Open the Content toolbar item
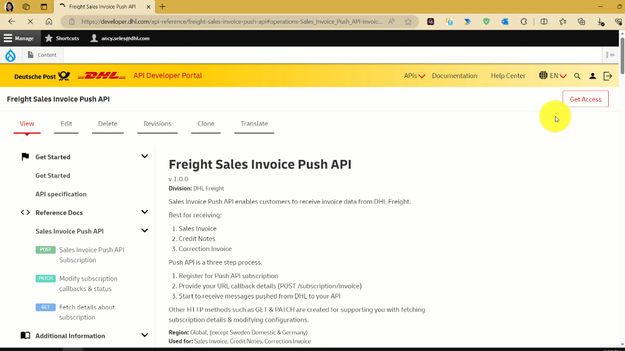 (42, 55)
